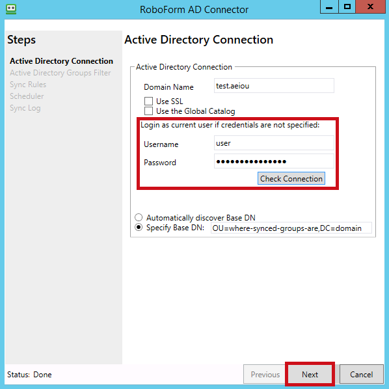389x389 pixels.
Task: Maximize the RoboForm AD Connector window
Action: pos(347,7)
